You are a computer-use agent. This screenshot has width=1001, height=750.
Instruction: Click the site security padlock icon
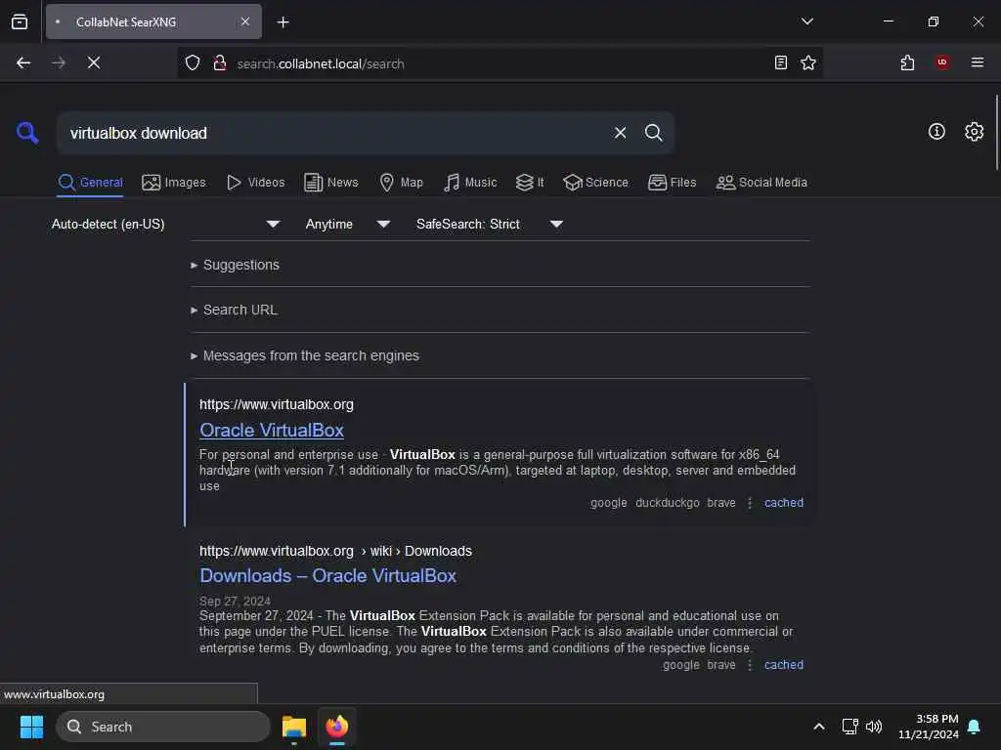[x=220, y=62]
